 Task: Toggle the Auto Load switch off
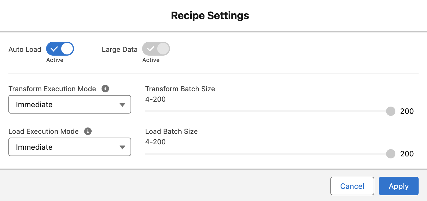[60, 49]
